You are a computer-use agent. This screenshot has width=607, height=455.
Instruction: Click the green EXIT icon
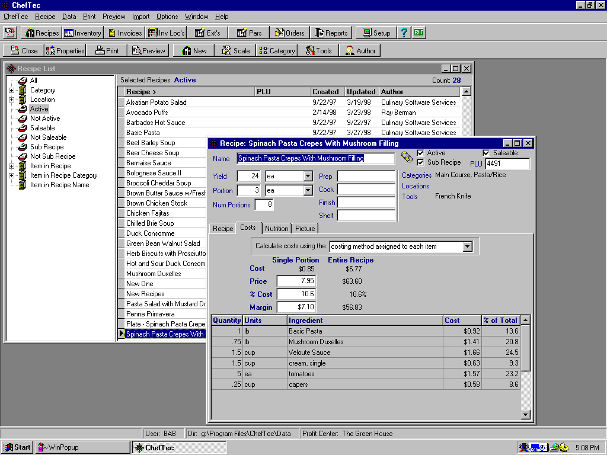[x=418, y=33]
